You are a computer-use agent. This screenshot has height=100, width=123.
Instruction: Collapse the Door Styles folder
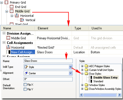pos(82,74)
